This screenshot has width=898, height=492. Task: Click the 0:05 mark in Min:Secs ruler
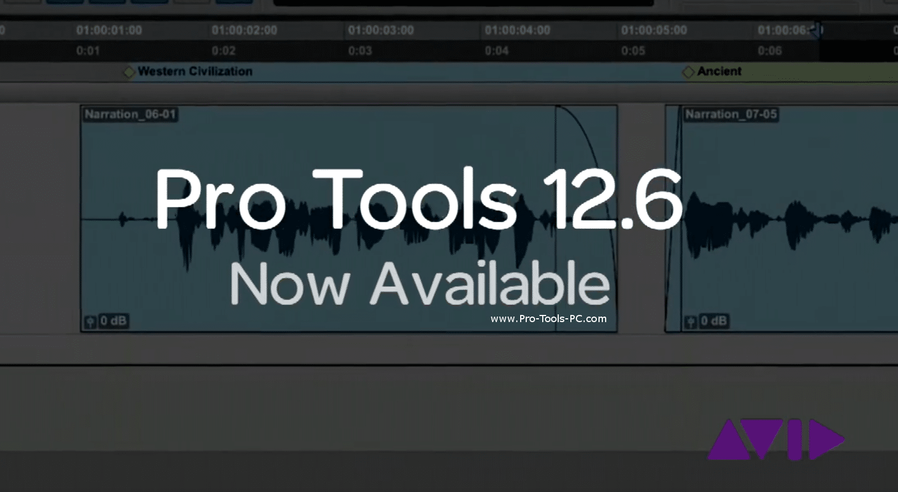(x=633, y=51)
